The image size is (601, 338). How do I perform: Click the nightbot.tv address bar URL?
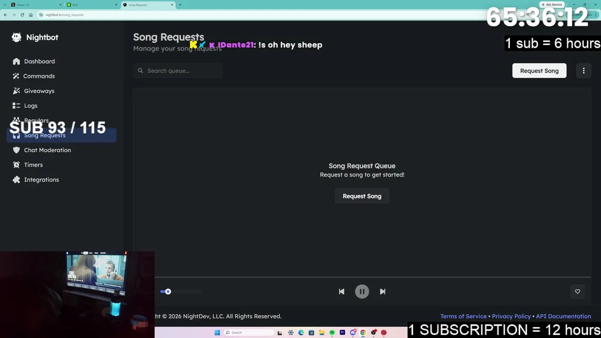pos(65,15)
